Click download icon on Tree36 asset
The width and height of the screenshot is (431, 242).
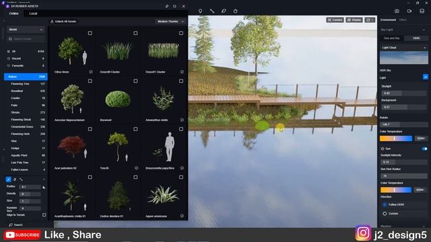coord(136,168)
